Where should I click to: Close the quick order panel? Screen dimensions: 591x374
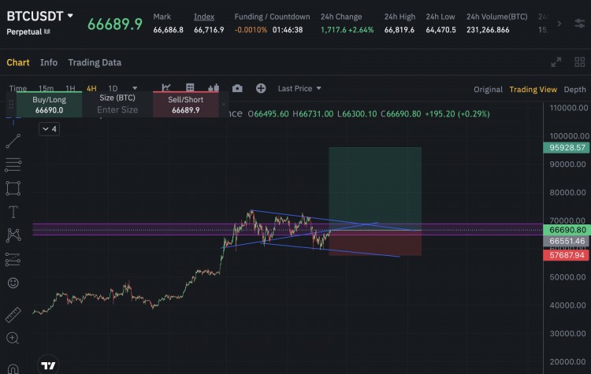click(224, 105)
